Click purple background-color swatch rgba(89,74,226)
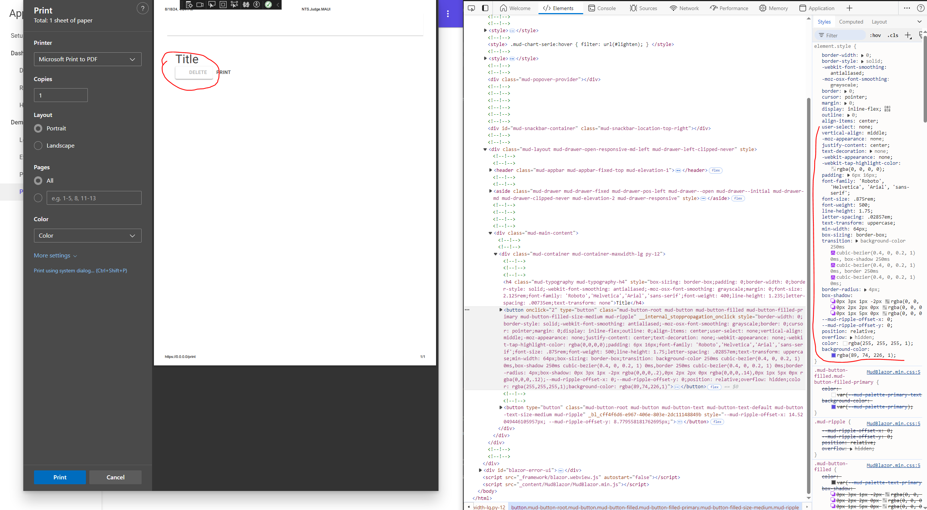This screenshot has width=927, height=510. click(833, 355)
